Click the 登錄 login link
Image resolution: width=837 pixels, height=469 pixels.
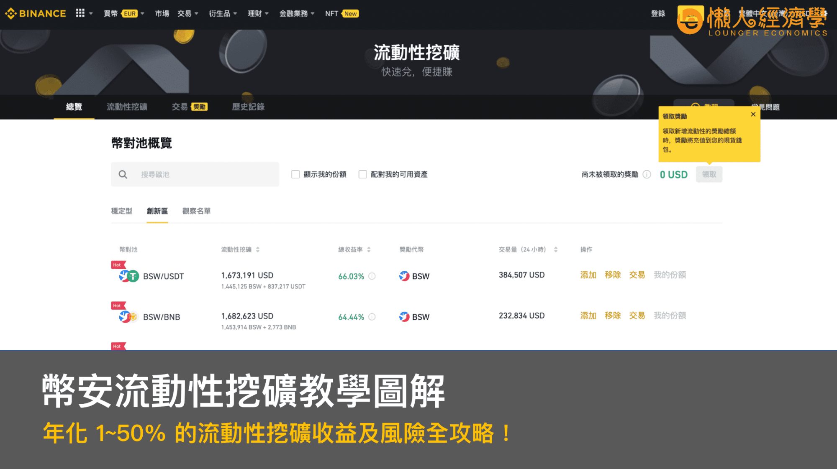(x=658, y=13)
